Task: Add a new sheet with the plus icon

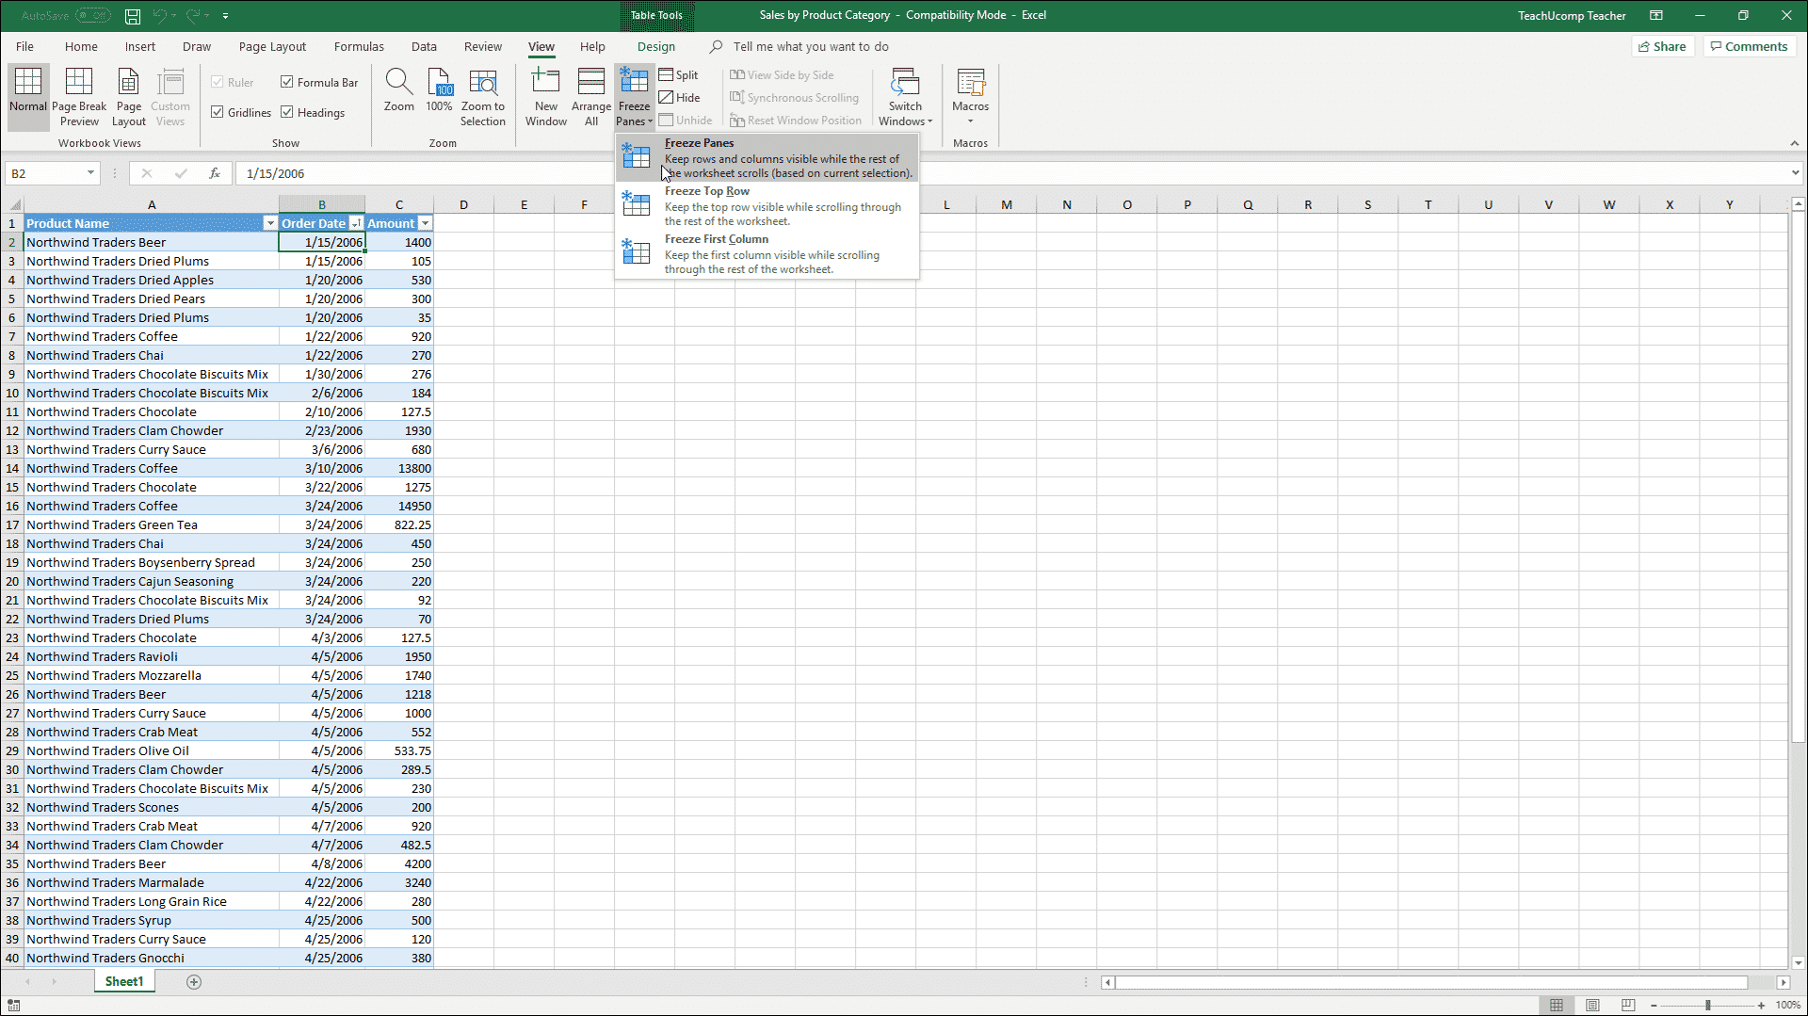Action: tap(194, 982)
